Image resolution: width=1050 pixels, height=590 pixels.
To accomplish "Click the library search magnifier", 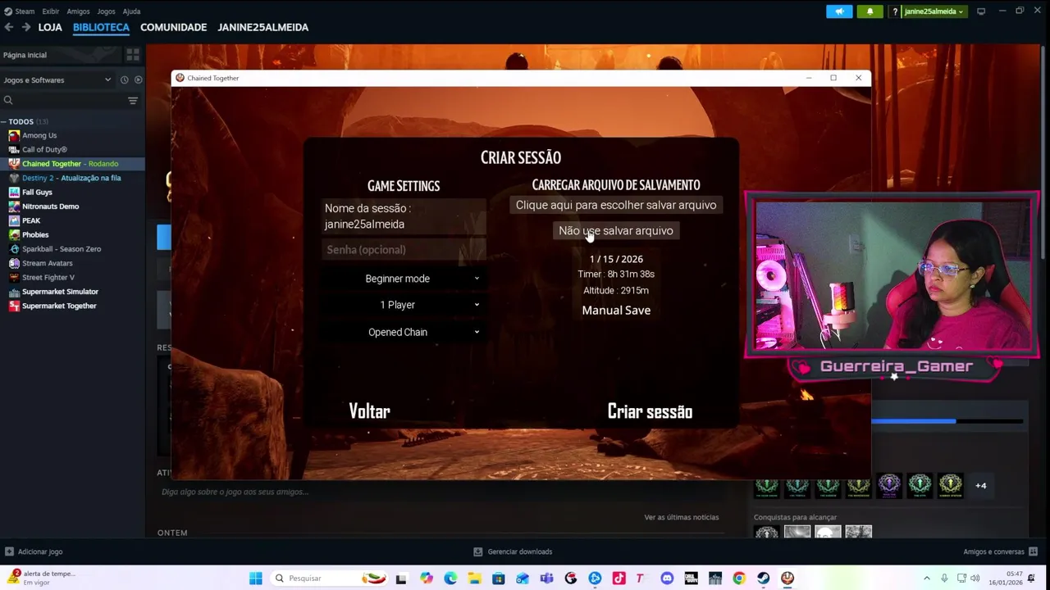I will 8,100.
